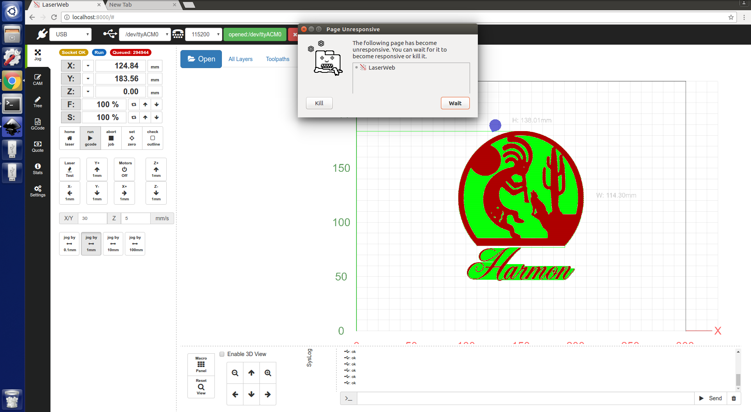Select jog by 1mm step
This screenshot has width=751, height=412.
(x=91, y=244)
